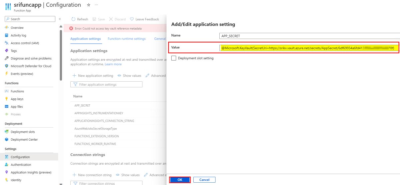Favorite this page with the star icon
This screenshot has height=185, width=400.
[x=88, y=5]
